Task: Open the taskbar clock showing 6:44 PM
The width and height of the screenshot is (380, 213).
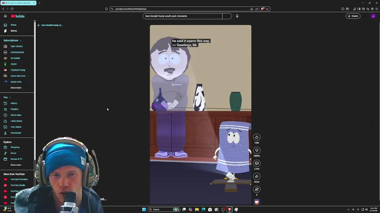Action: pos(373,209)
